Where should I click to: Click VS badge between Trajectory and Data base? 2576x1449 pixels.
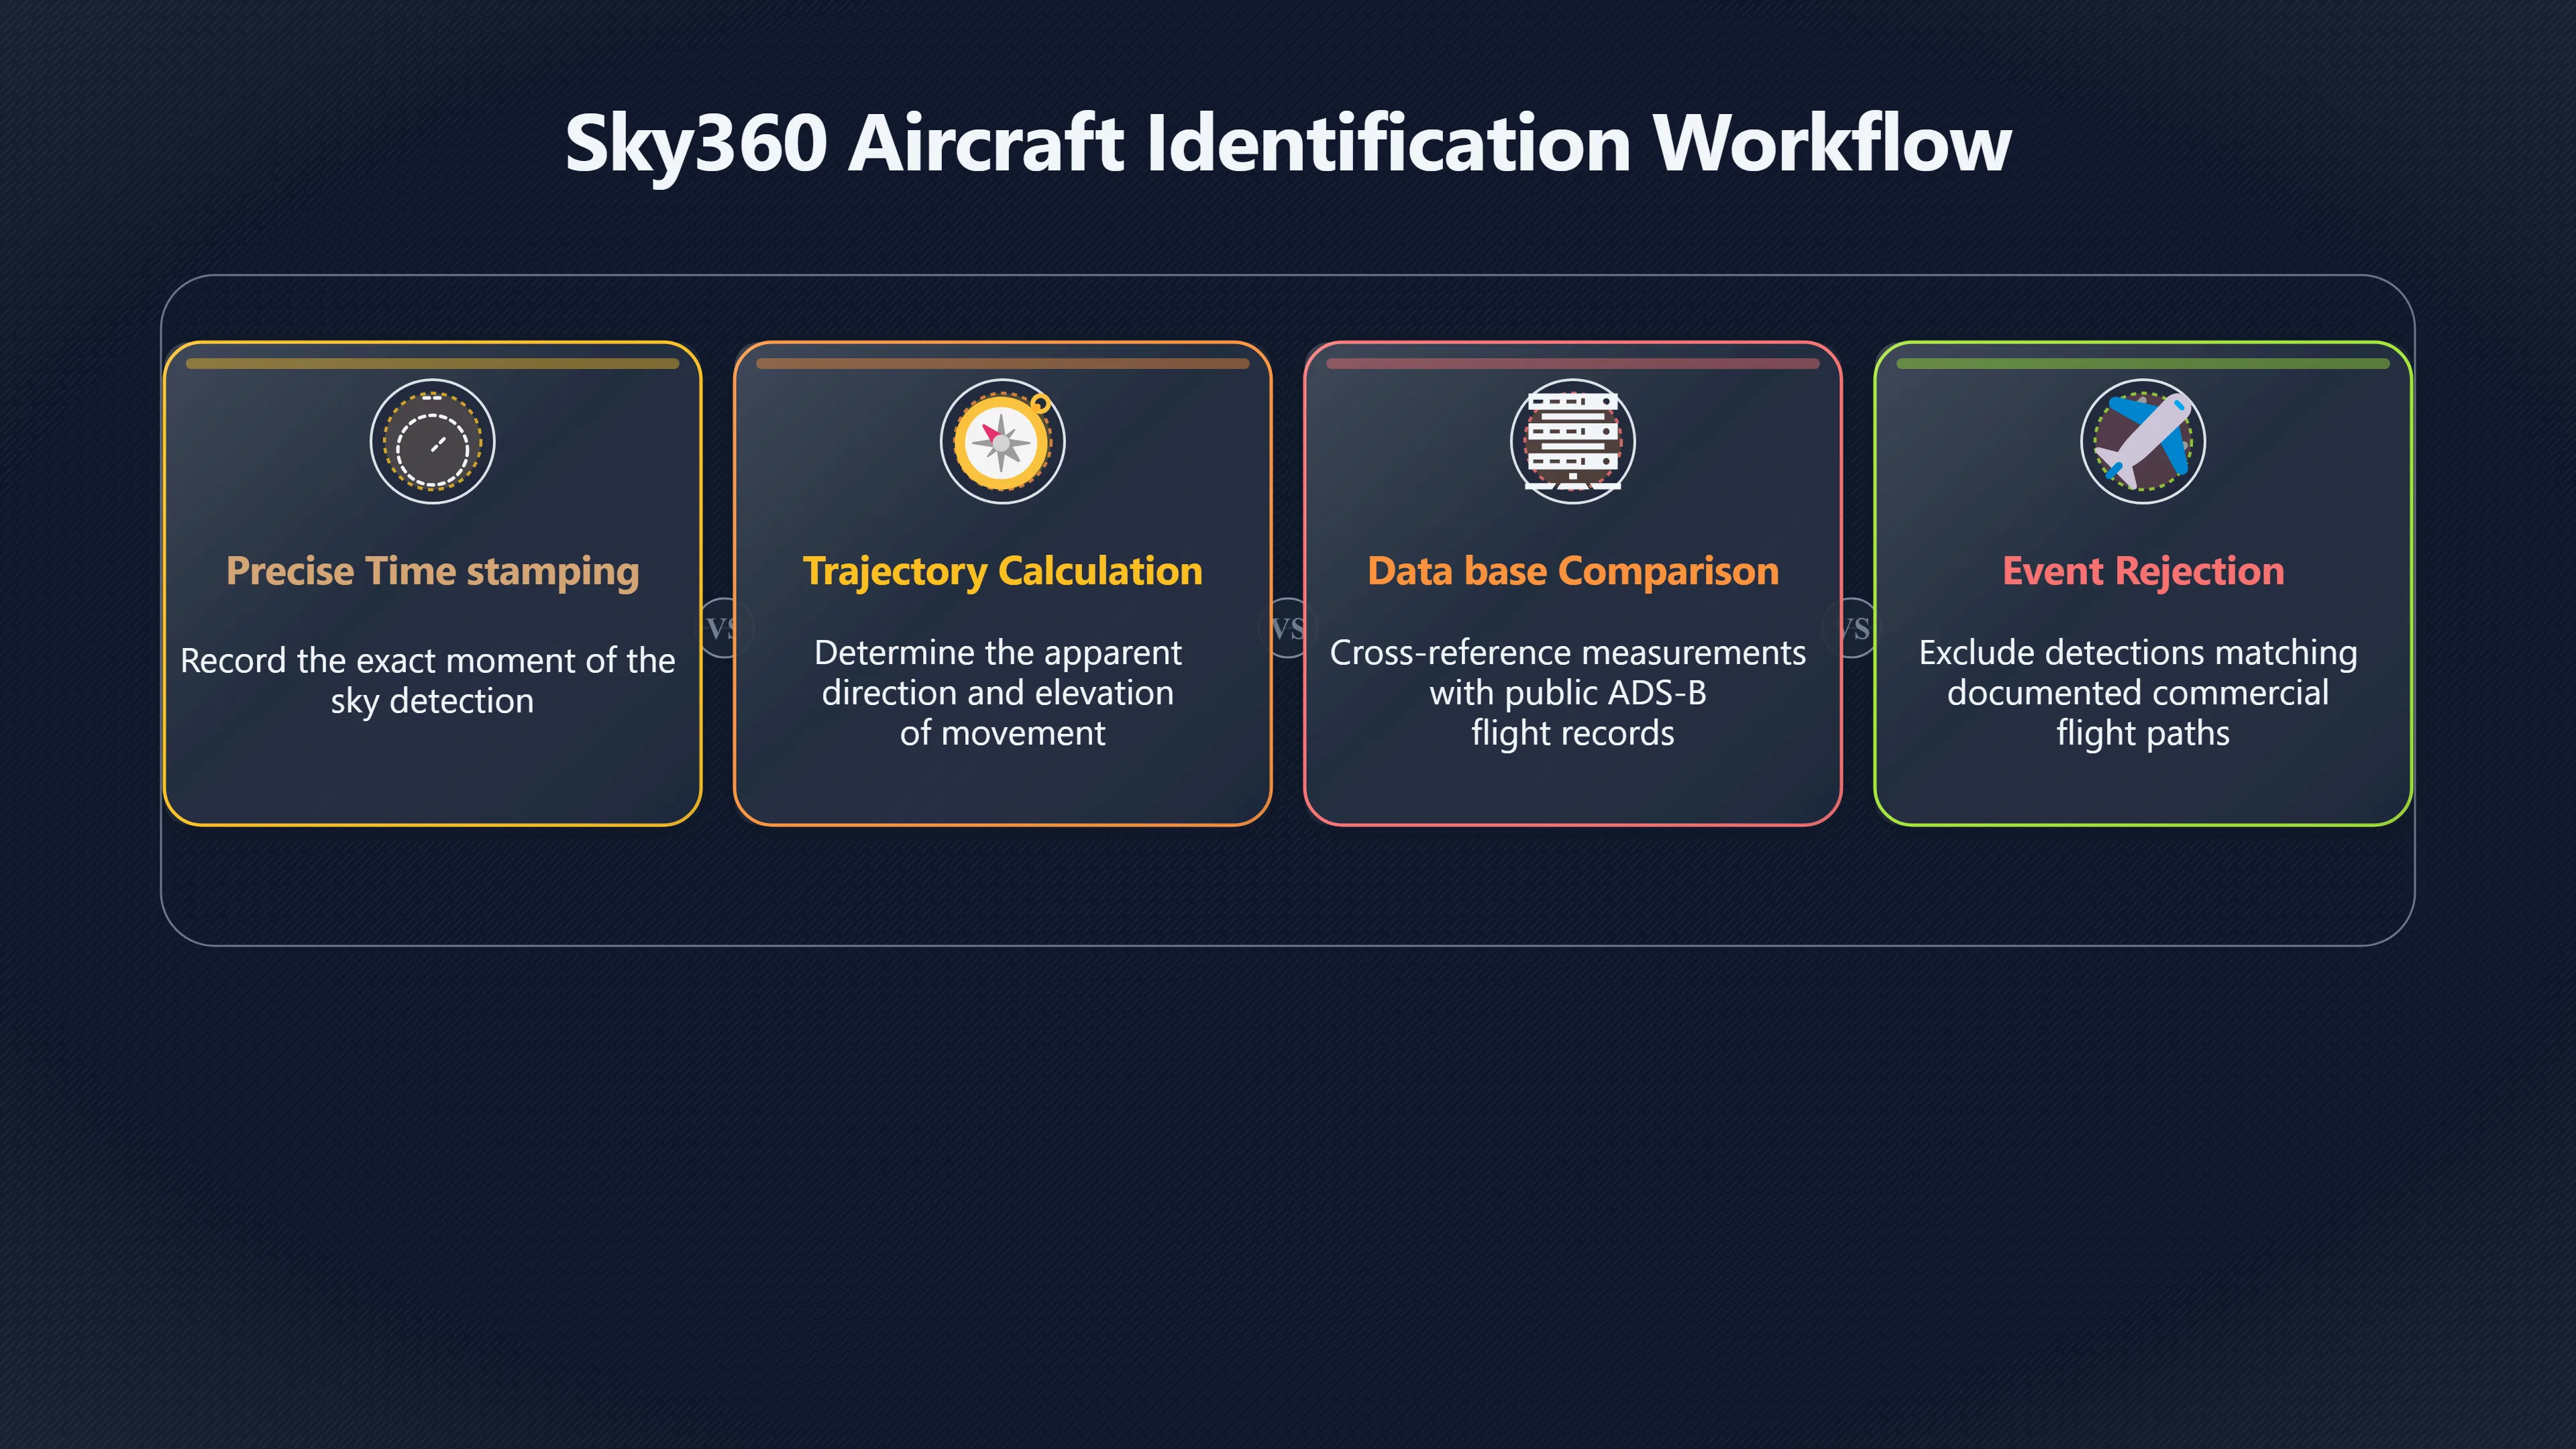pyautogui.click(x=1288, y=628)
